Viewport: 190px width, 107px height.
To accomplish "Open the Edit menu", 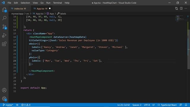I will point(16,3).
